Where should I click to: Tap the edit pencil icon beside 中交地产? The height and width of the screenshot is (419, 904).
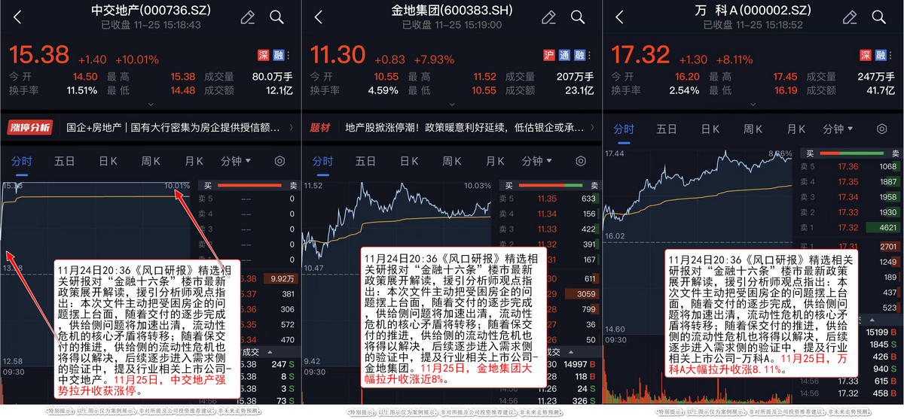(248, 17)
